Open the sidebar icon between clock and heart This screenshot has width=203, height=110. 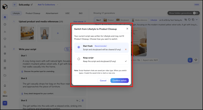(5, 32)
